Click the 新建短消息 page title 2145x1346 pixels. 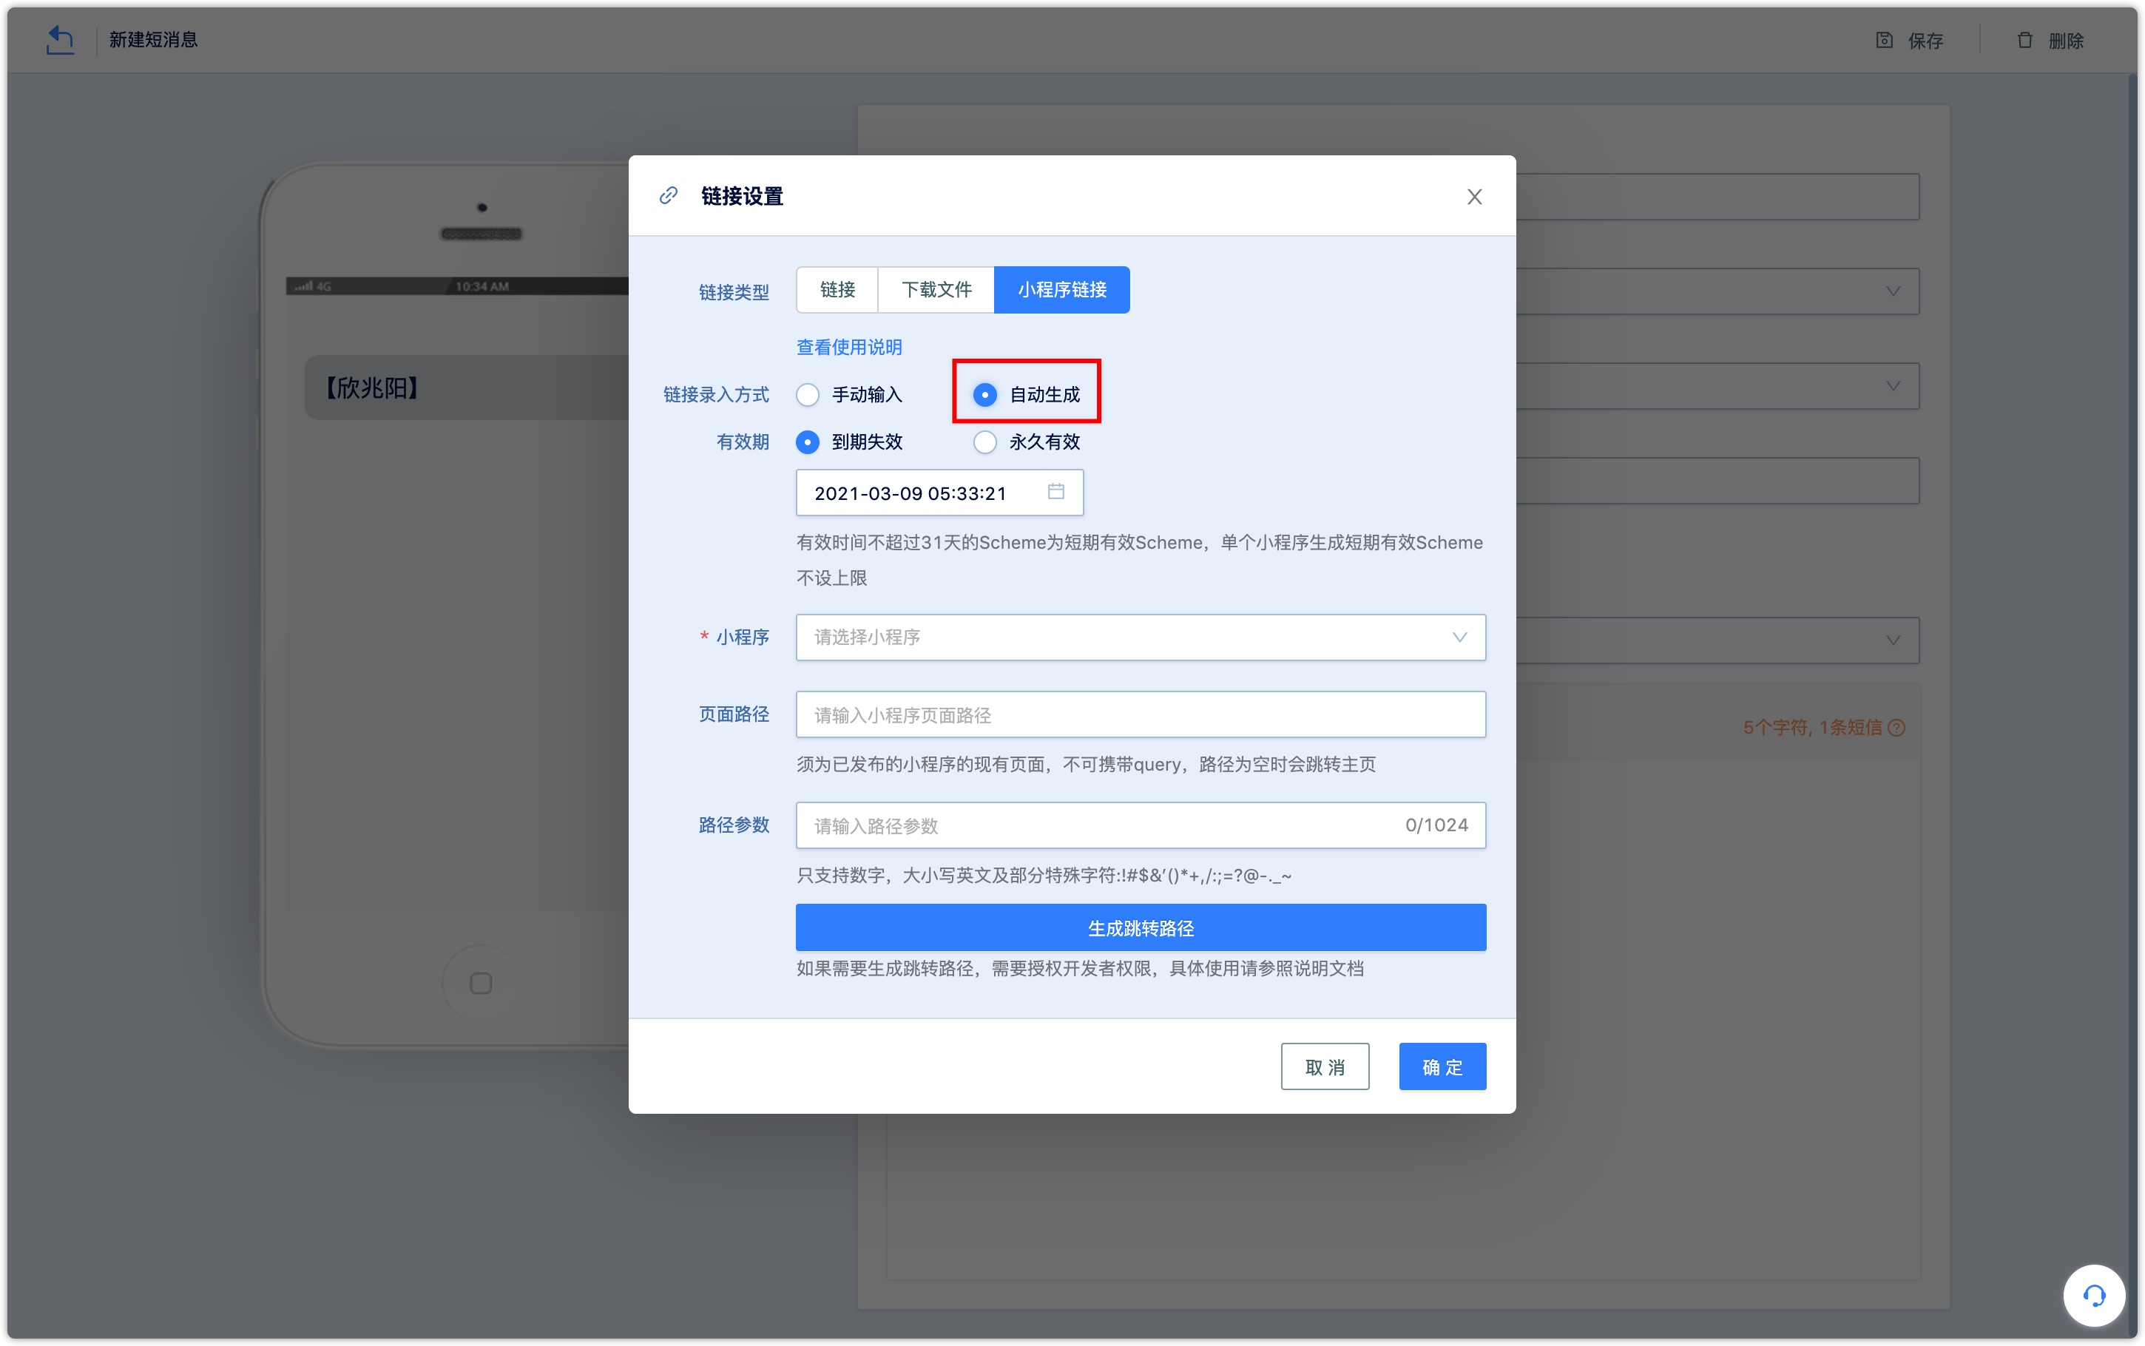coord(153,40)
